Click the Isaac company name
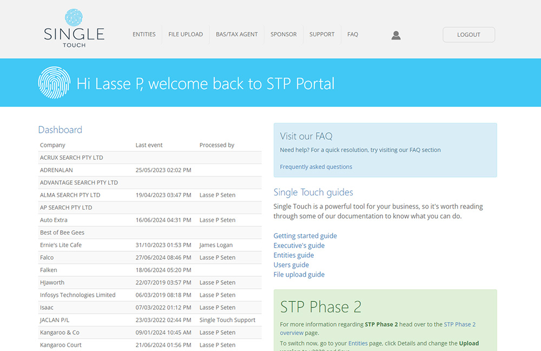Screen dimensions: 541x351 47,308
